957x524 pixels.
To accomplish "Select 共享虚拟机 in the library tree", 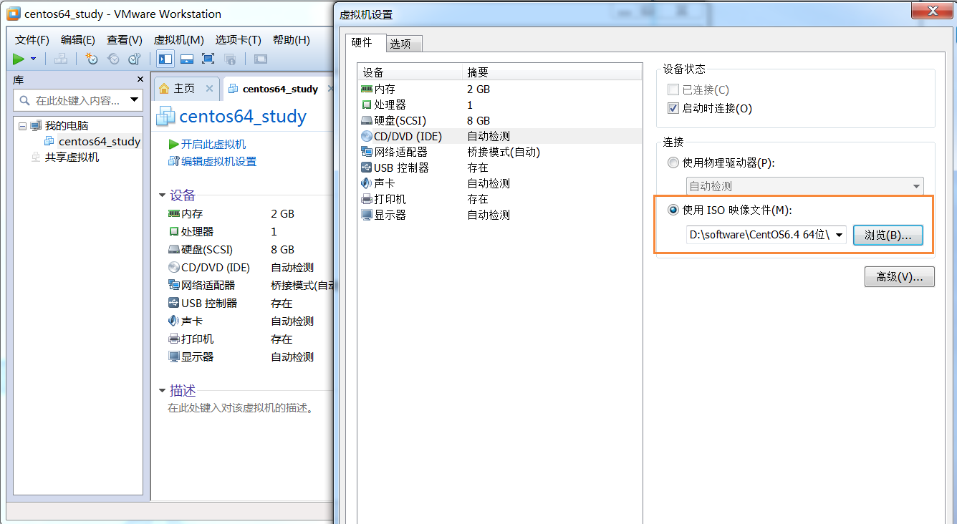I will [72, 157].
